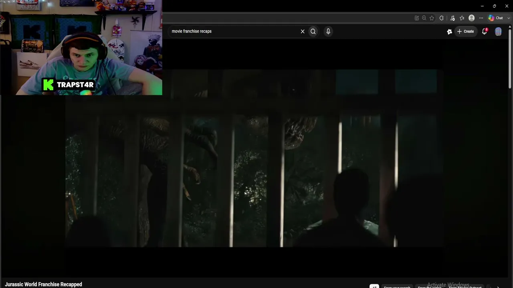Viewport: 513px width, 288px height.
Task: Start voice search with the microphone
Action: [328, 31]
